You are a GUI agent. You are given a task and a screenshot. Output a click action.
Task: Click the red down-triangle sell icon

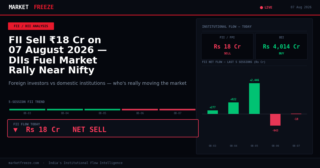15,130
